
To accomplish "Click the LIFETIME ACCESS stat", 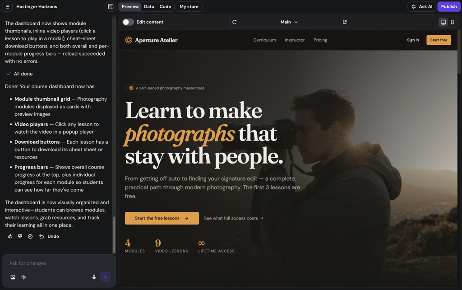I will [x=216, y=246].
